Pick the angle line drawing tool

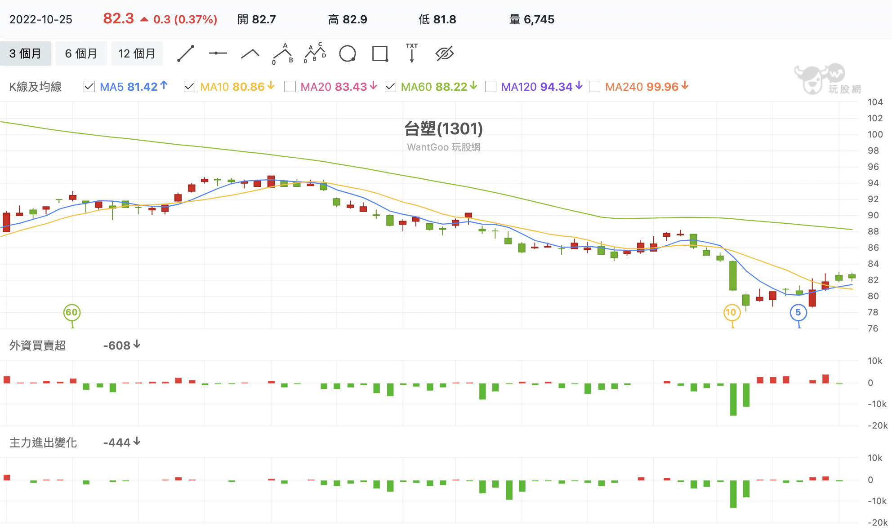coord(250,53)
